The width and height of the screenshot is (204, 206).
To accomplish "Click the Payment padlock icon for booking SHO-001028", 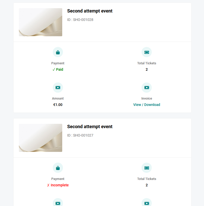I will click(58, 52).
